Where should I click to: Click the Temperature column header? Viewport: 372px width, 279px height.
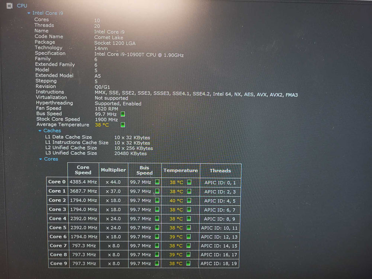[180, 171]
